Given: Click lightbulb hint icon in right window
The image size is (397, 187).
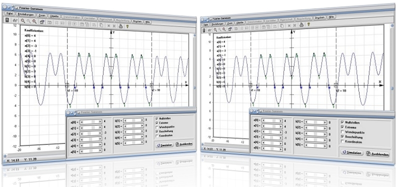Looking at the screenshot, I should (x=308, y=24).
